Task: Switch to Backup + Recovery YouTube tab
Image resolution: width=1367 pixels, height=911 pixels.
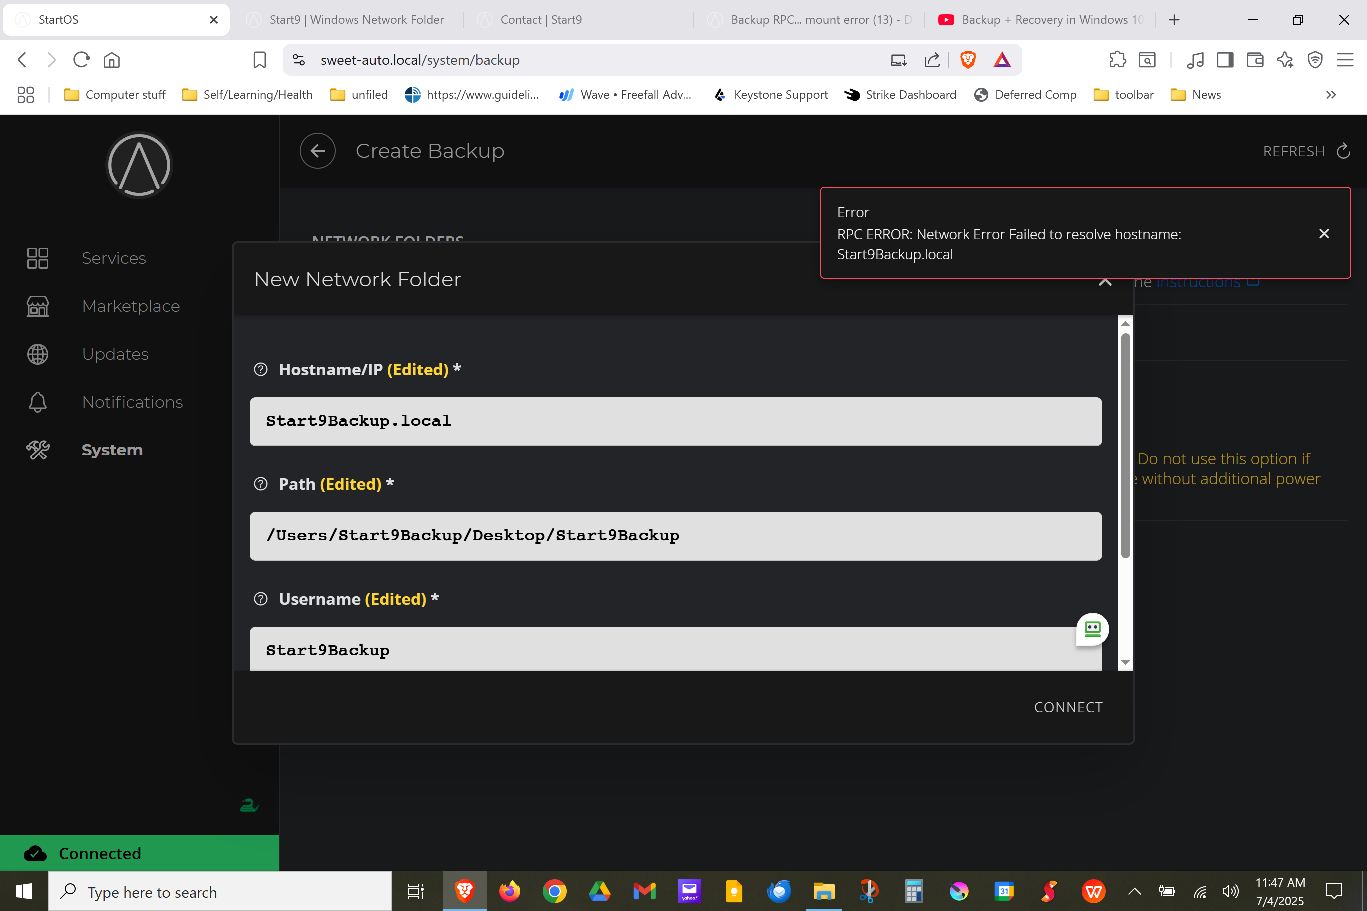Action: pyautogui.click(x=1041, y=20)
